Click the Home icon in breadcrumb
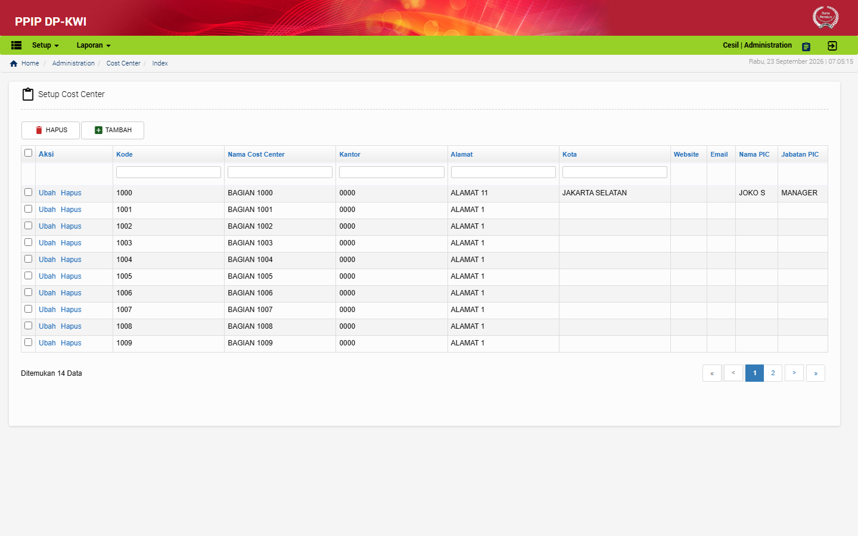This screenshot has height=536, width=858. tap(14, 64)
